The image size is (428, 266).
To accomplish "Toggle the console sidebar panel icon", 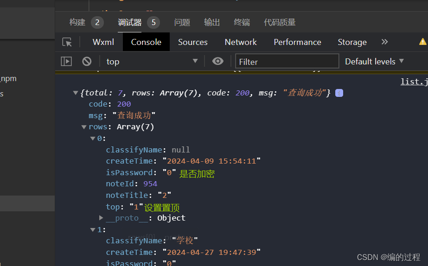I will [x=66, y=61].
